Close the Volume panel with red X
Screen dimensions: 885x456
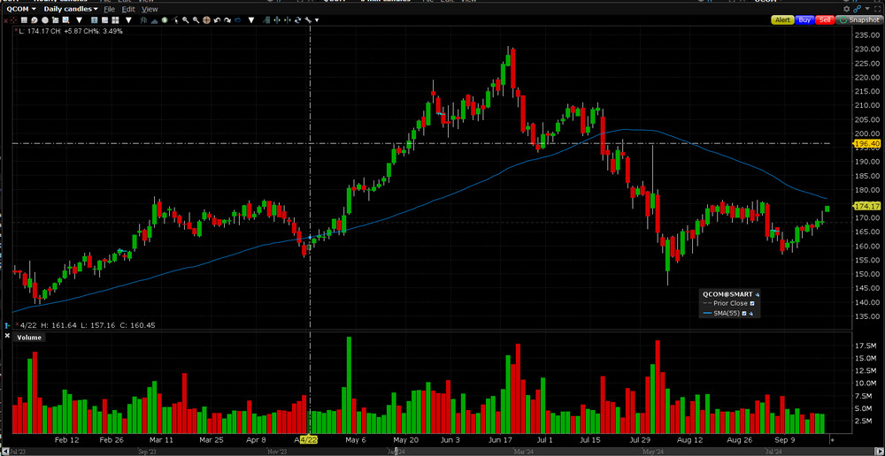tap(8, 337)
